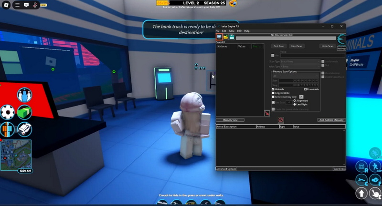Toggle the Fast Scan checkbox
Image resolution: width=382 pixels, height=206 pixels.
273,102
